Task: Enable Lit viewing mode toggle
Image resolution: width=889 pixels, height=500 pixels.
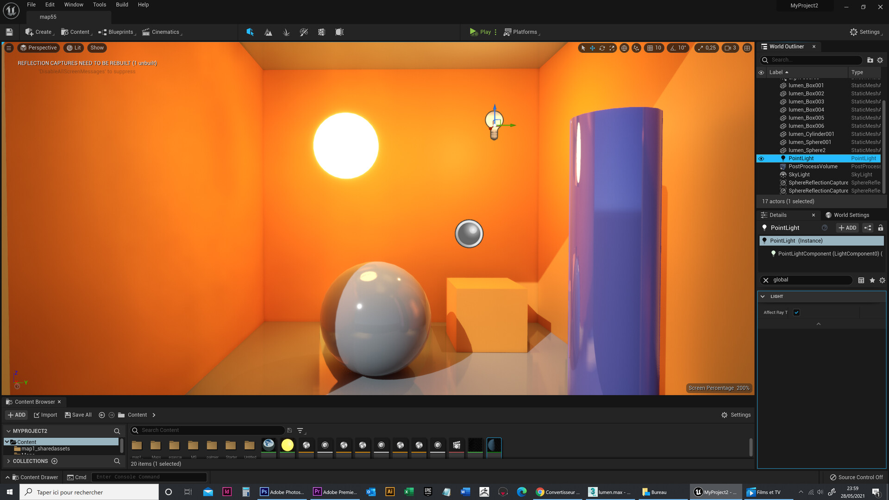Action: click(x=74, y=48)
